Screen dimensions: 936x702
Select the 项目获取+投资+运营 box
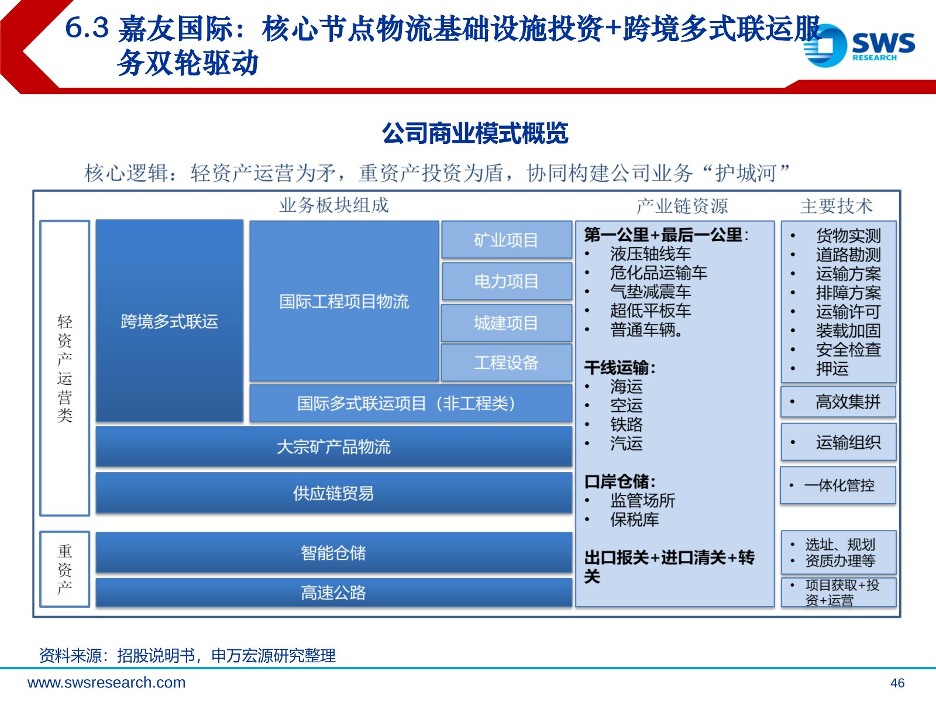click(x=838, y=593)
